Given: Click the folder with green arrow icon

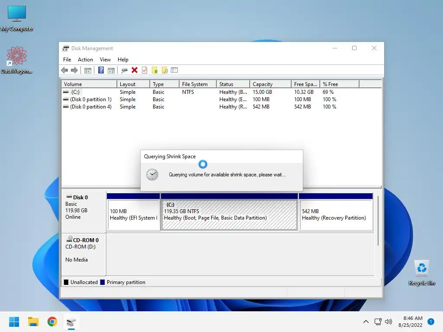Looking at the screenshot, I should [x=155, y=70].
